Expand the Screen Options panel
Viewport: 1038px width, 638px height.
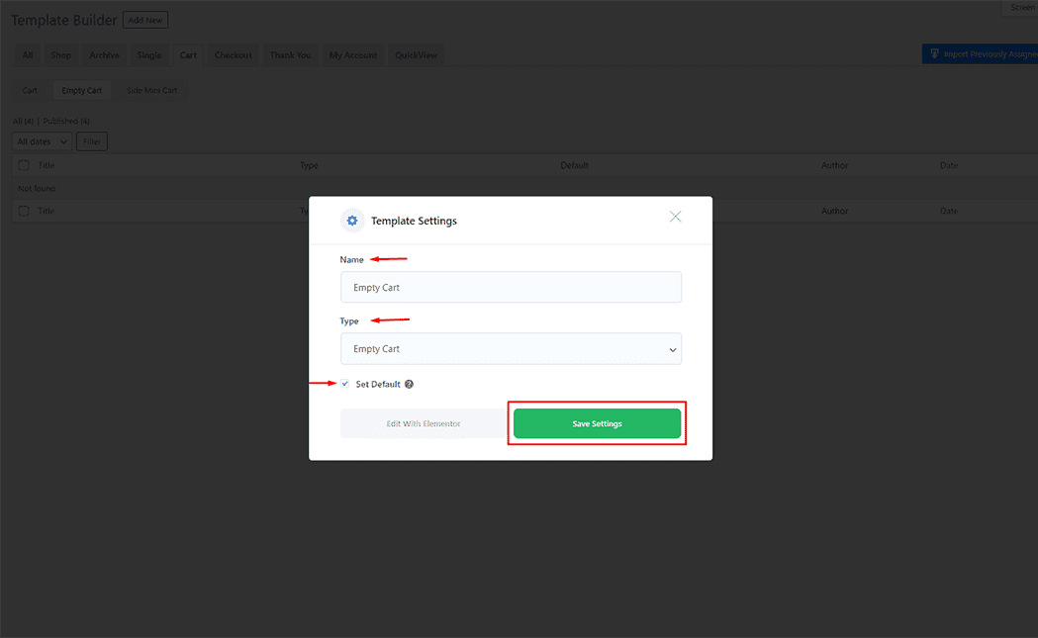point(1021,8)
